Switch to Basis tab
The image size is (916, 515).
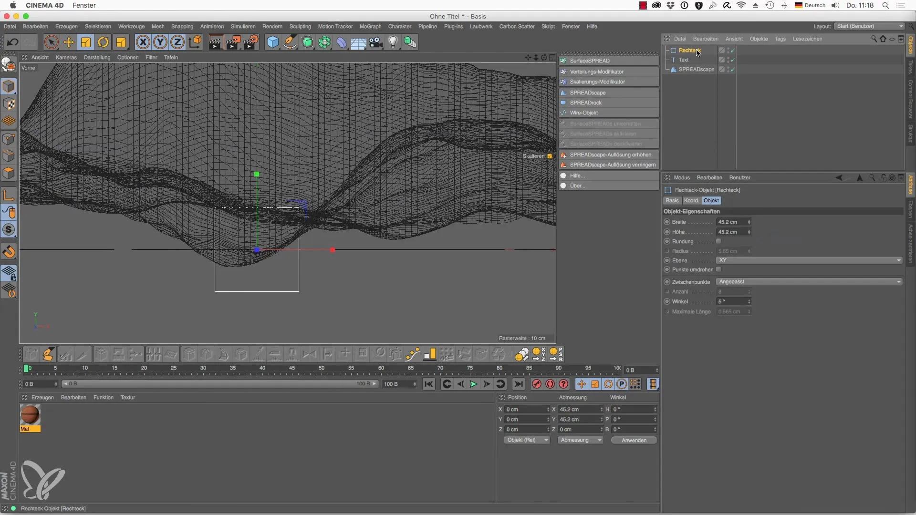click(672, 201)
